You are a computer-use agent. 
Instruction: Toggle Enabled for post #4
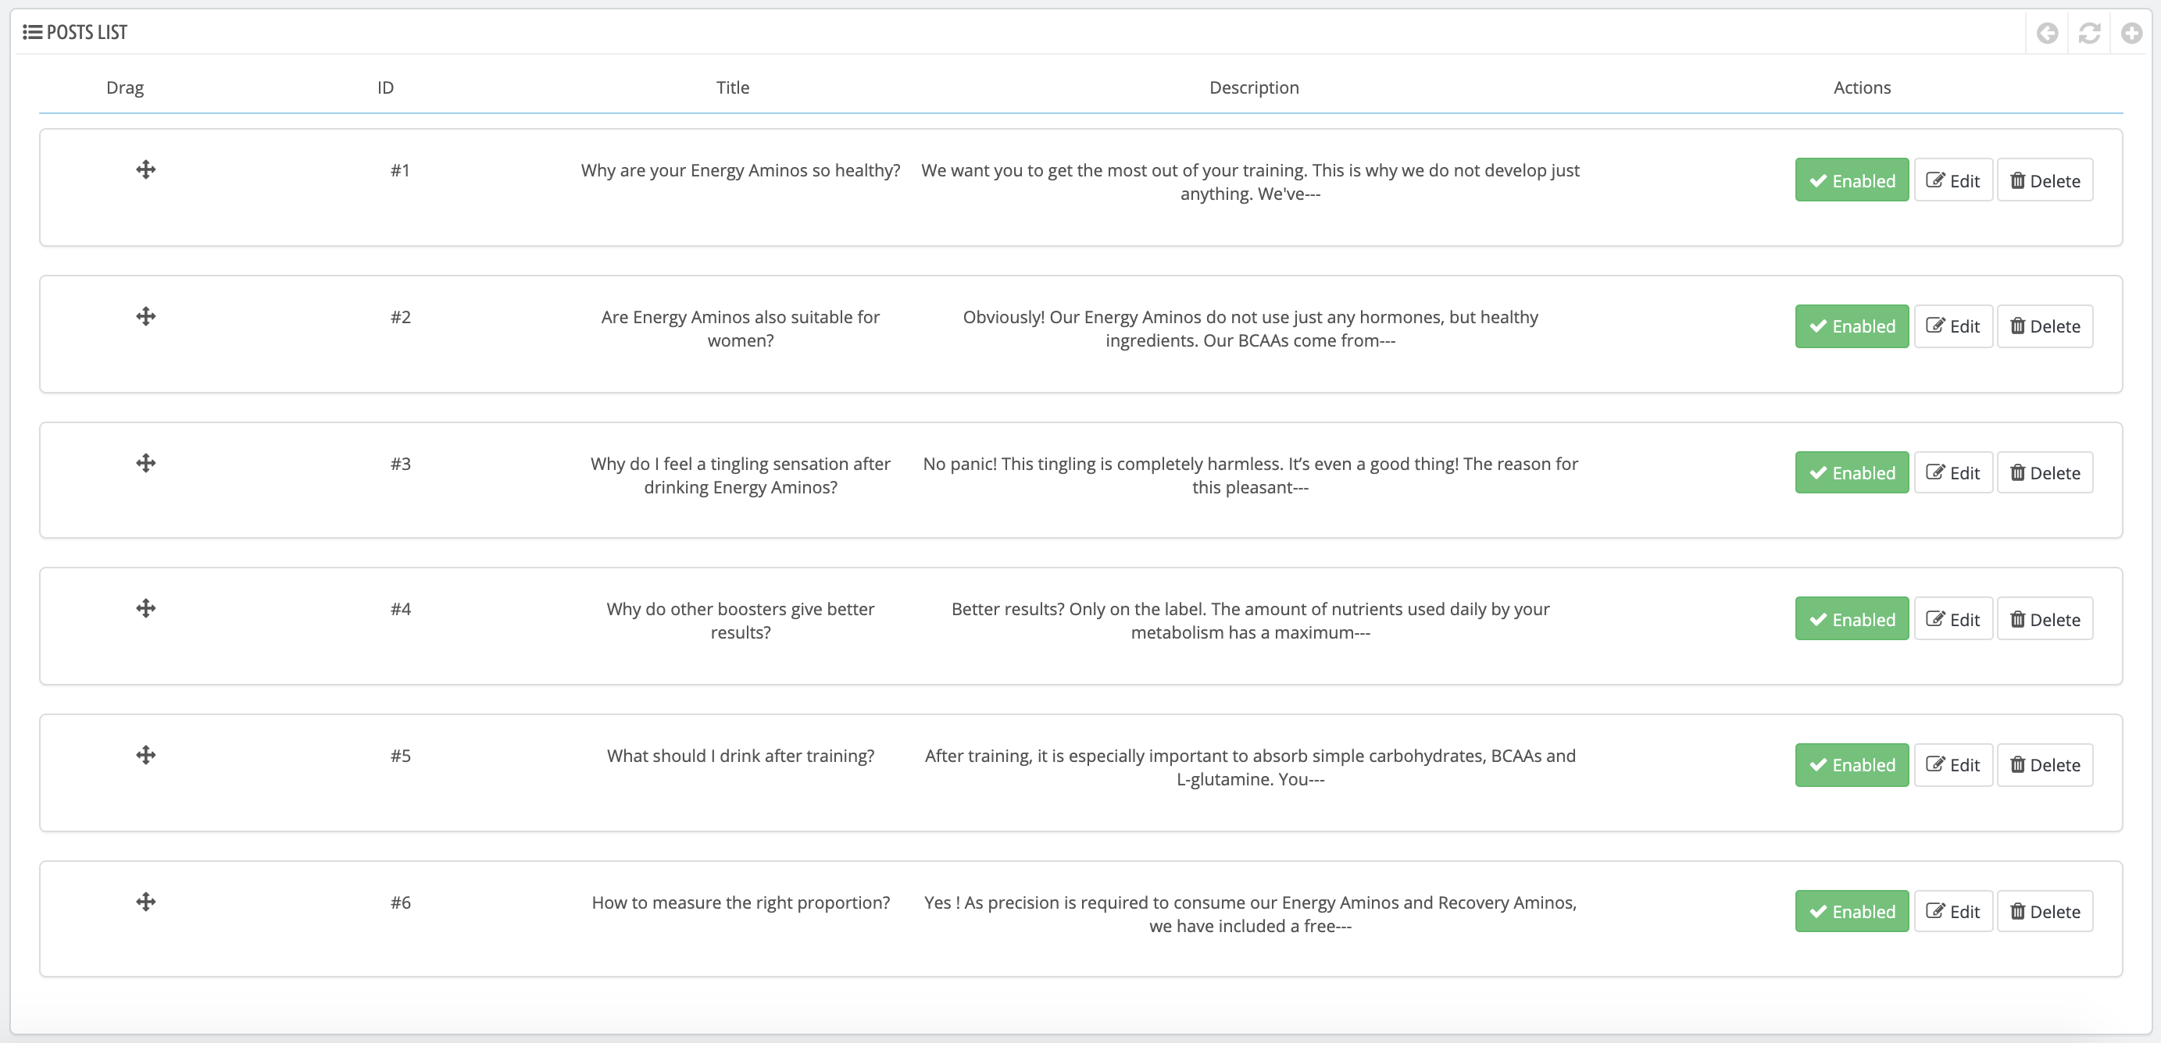tap(1852, 619)
